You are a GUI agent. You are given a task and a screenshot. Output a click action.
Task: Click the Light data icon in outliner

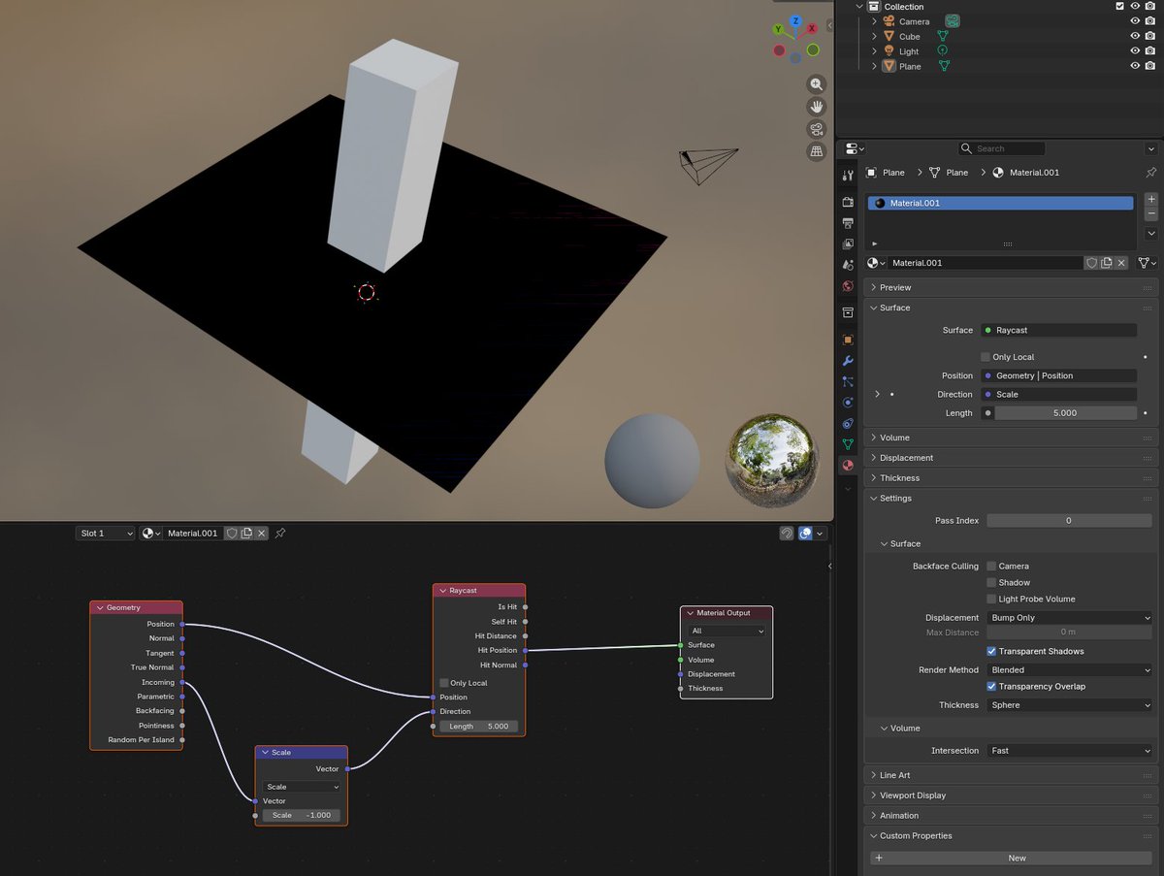[942, 51]
